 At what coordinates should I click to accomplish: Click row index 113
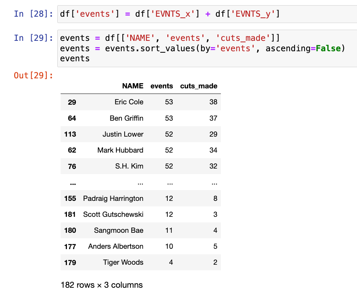click(x=70, y=134)
